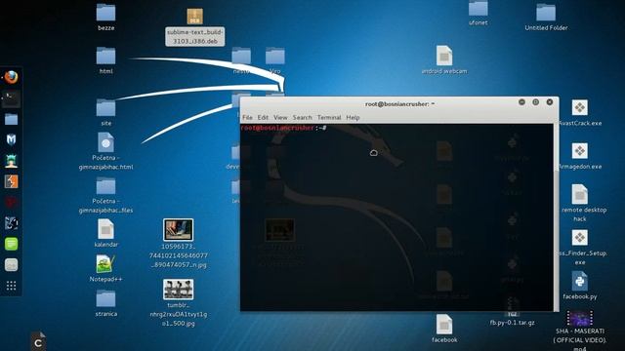The height and width of the screenshot is (351, 625).
Task: Select the stranica folder
Action: (105, 299)
